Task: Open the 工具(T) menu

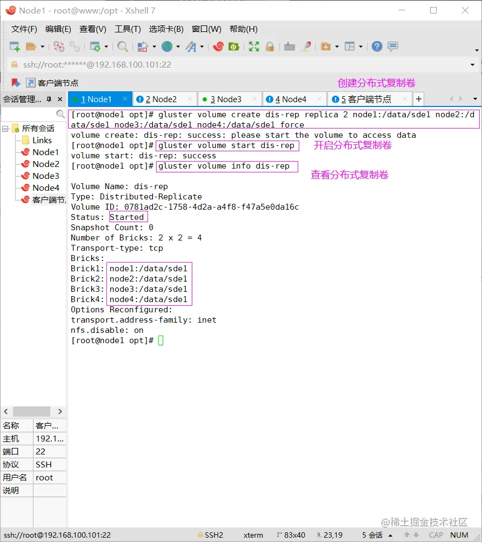Action: 128,29
